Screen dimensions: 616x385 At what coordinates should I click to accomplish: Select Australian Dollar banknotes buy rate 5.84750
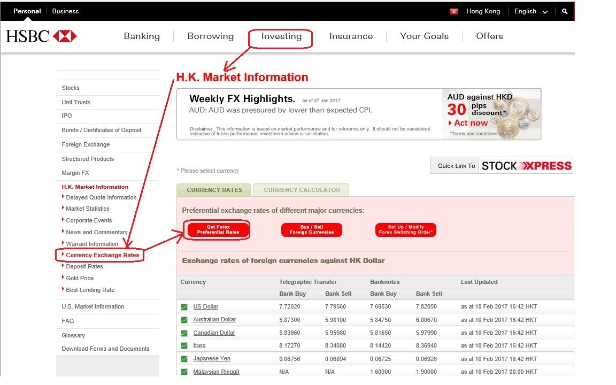coord(380,320)
